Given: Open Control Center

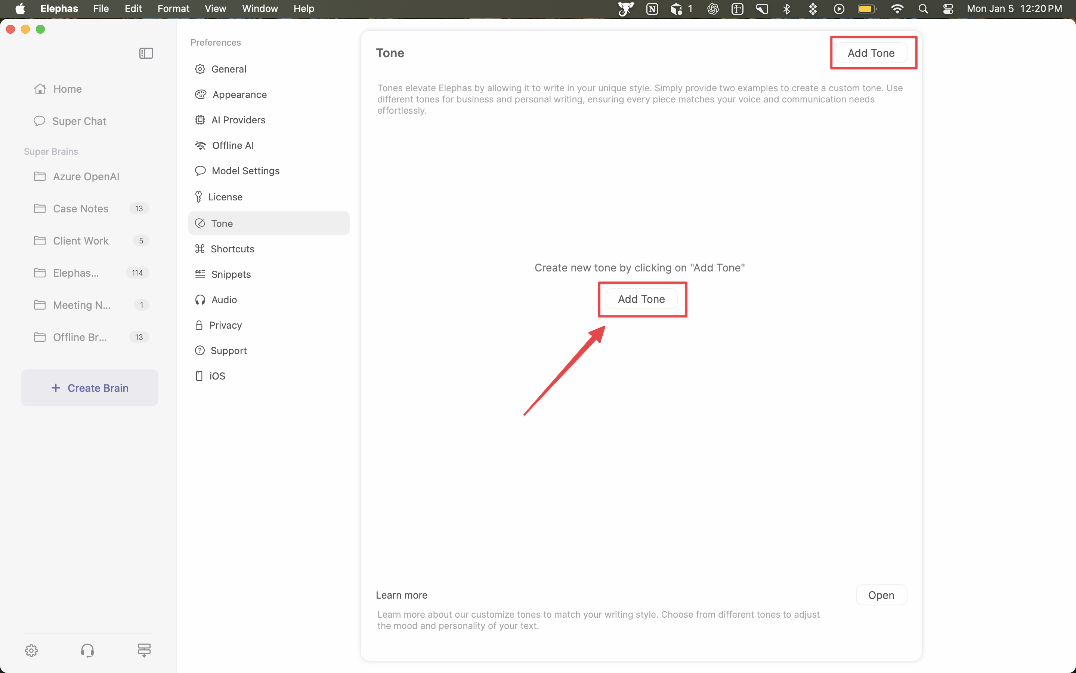Looking at the screenshot, I should (x=948, y=9).
